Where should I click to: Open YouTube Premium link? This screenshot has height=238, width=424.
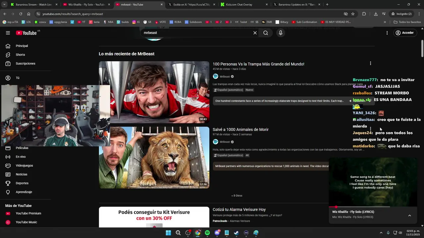pyautogui.click(x=28, y=214)
